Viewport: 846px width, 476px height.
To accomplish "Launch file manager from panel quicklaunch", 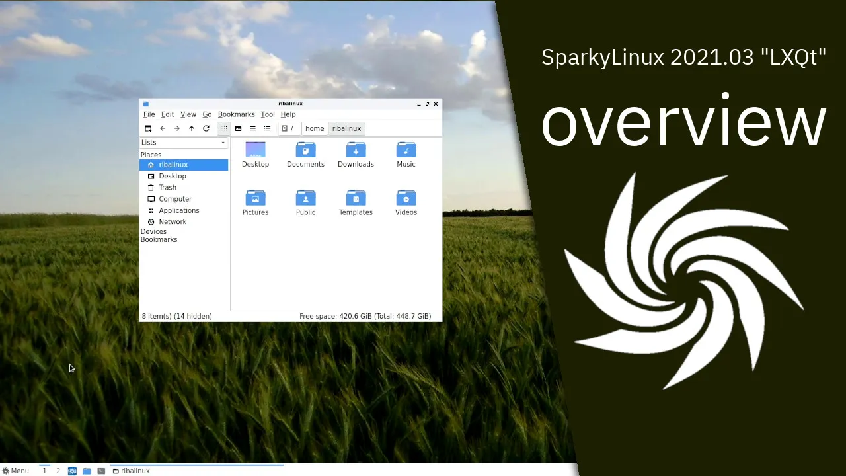I will pos(87,471).
